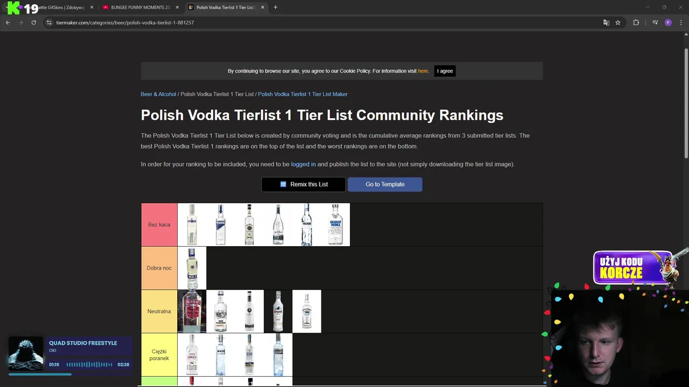Select the Krupnik bottle on dark background

coord(278,311)
